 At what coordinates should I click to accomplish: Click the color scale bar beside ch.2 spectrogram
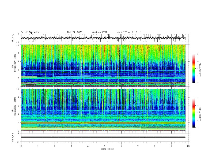(194, 113)
